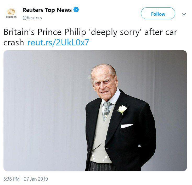Click the date 27 Jan 2019
The width and height of the screenshot is (192, 185).
36,179
